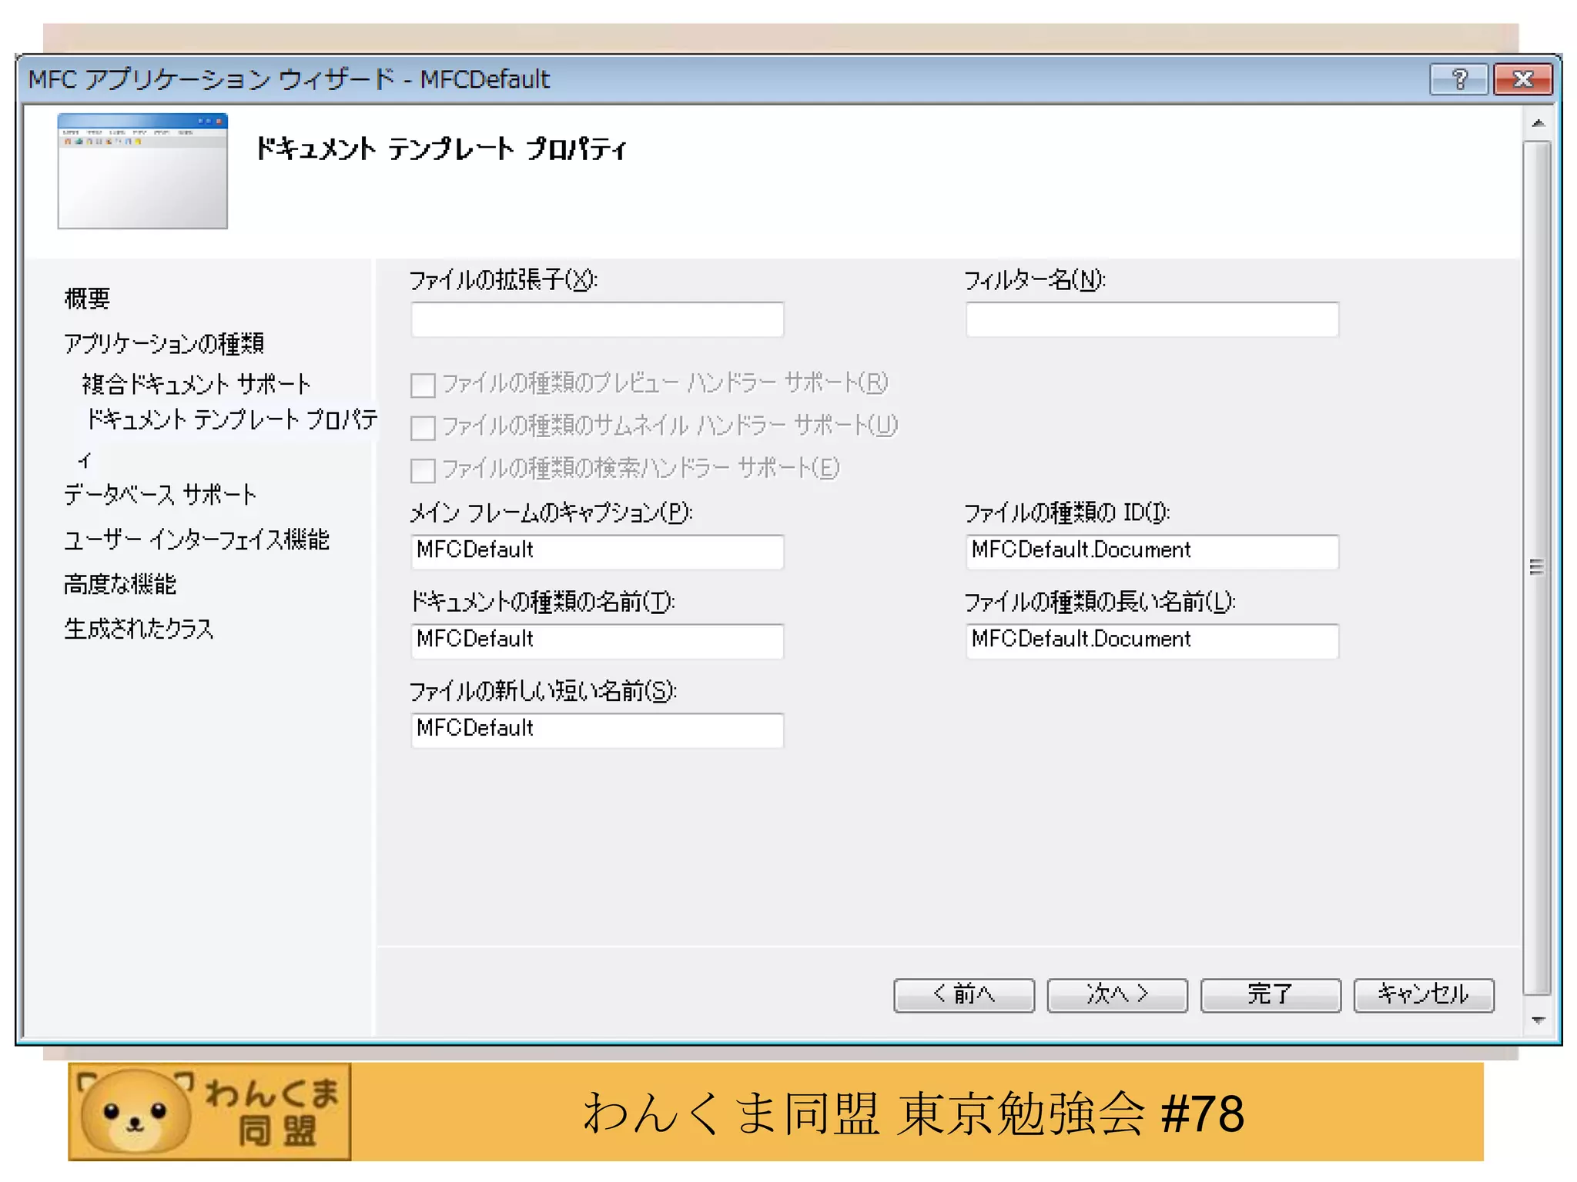Click ドキュメントの種類の名前 text field

coord(598,641)
